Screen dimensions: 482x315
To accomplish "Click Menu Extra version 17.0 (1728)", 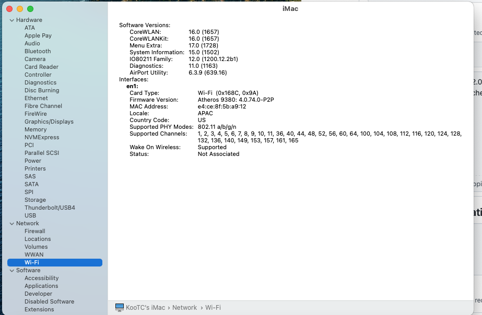I will [204, 45].
